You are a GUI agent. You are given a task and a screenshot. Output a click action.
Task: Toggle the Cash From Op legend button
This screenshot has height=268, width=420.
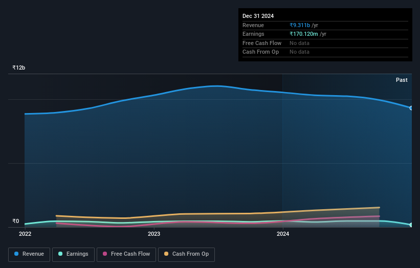point(186,254)
